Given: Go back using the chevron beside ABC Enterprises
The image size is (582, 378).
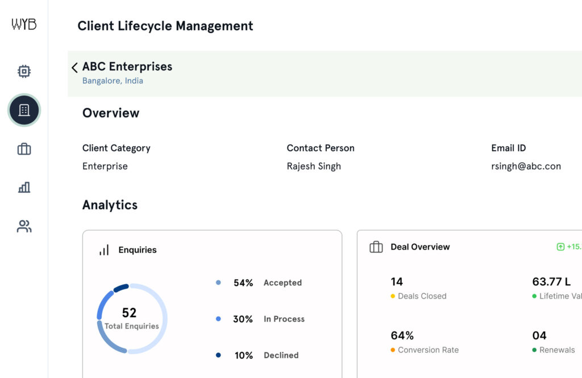Looking at the screenshot, I should coord(74,68).
